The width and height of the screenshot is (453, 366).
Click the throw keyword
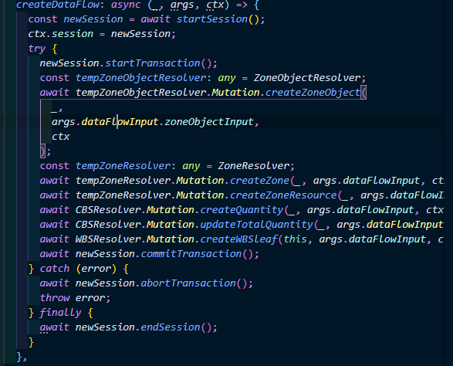pos(55,298)
